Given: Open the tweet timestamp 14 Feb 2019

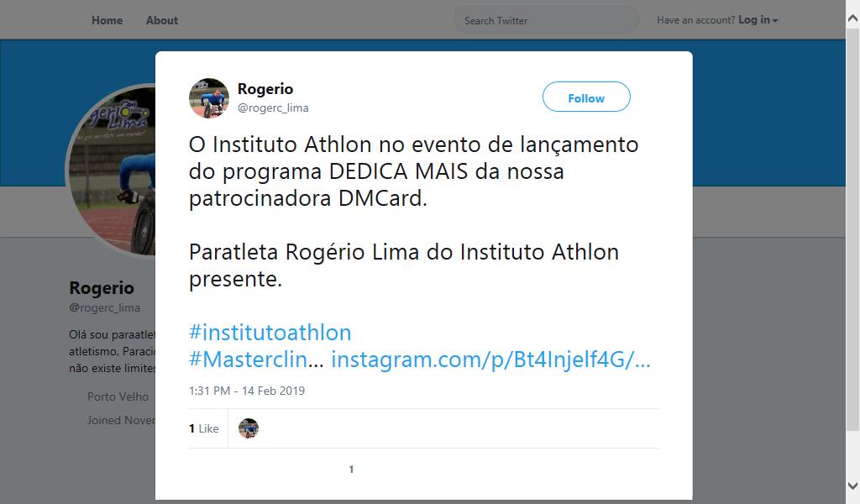Looking at the screenshot, I should tap(247, 391).
